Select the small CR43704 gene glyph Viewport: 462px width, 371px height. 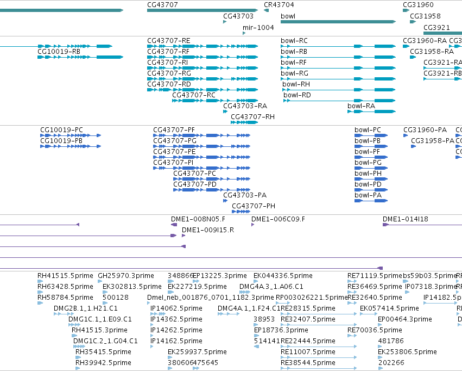[x=266, y=10]
